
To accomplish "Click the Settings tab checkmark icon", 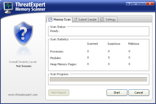I will pos(102,19).
